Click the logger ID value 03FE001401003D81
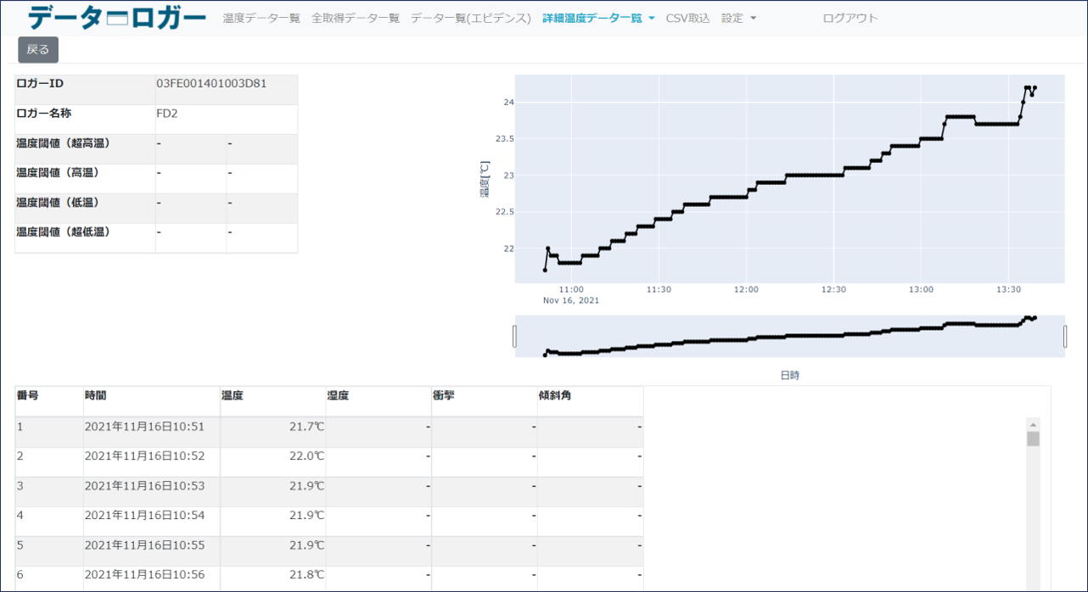The image size is (1088, 592). (x=211, y=84)
